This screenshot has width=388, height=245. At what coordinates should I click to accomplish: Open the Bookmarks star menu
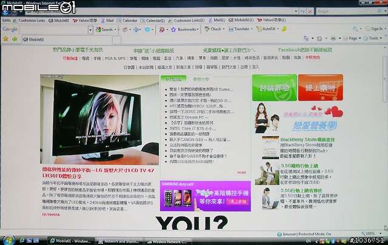click(184, 30)
